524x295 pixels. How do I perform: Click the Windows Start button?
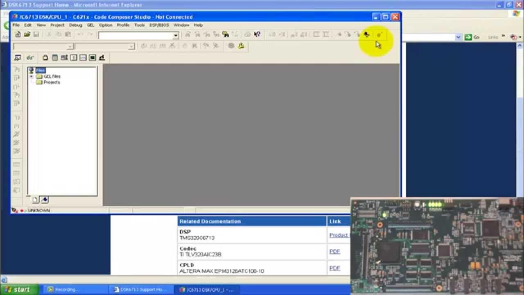click(19, 289)
